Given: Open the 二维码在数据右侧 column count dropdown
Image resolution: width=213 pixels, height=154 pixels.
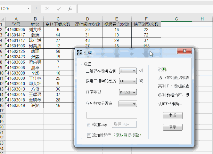Looking at the screenshot, I should [128, 71].
